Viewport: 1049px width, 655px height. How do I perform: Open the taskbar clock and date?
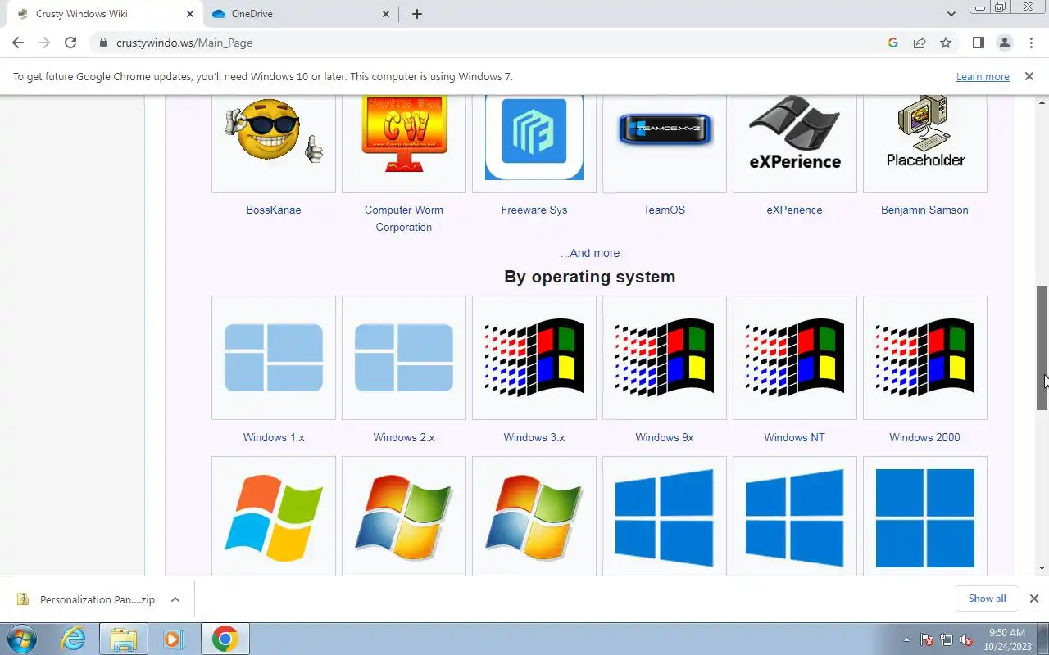click(x=1007, y=639)
